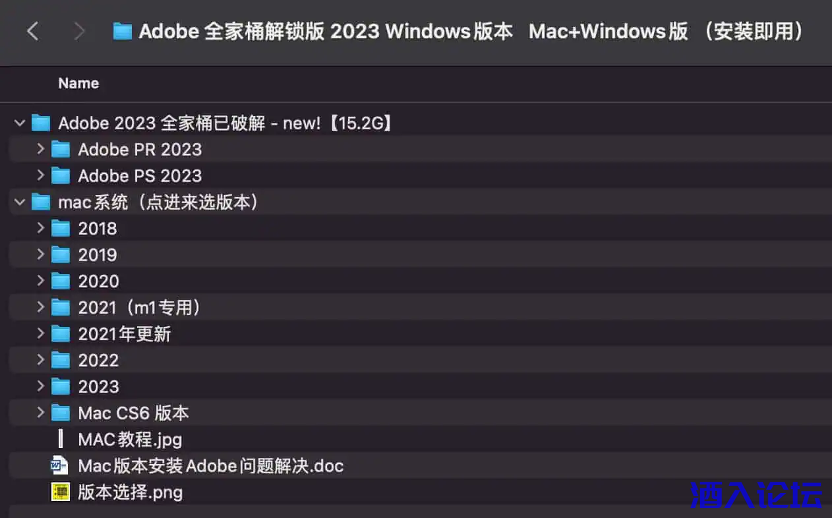Viewport: 832px width, 518px height.
Task: Expand the 2018 folder
Action: tap(40, 228)
